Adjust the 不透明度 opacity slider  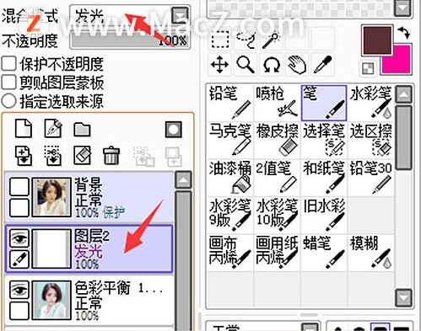(130, 40)
